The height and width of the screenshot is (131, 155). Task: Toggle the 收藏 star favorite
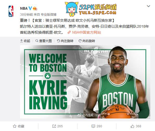[18, 126]
